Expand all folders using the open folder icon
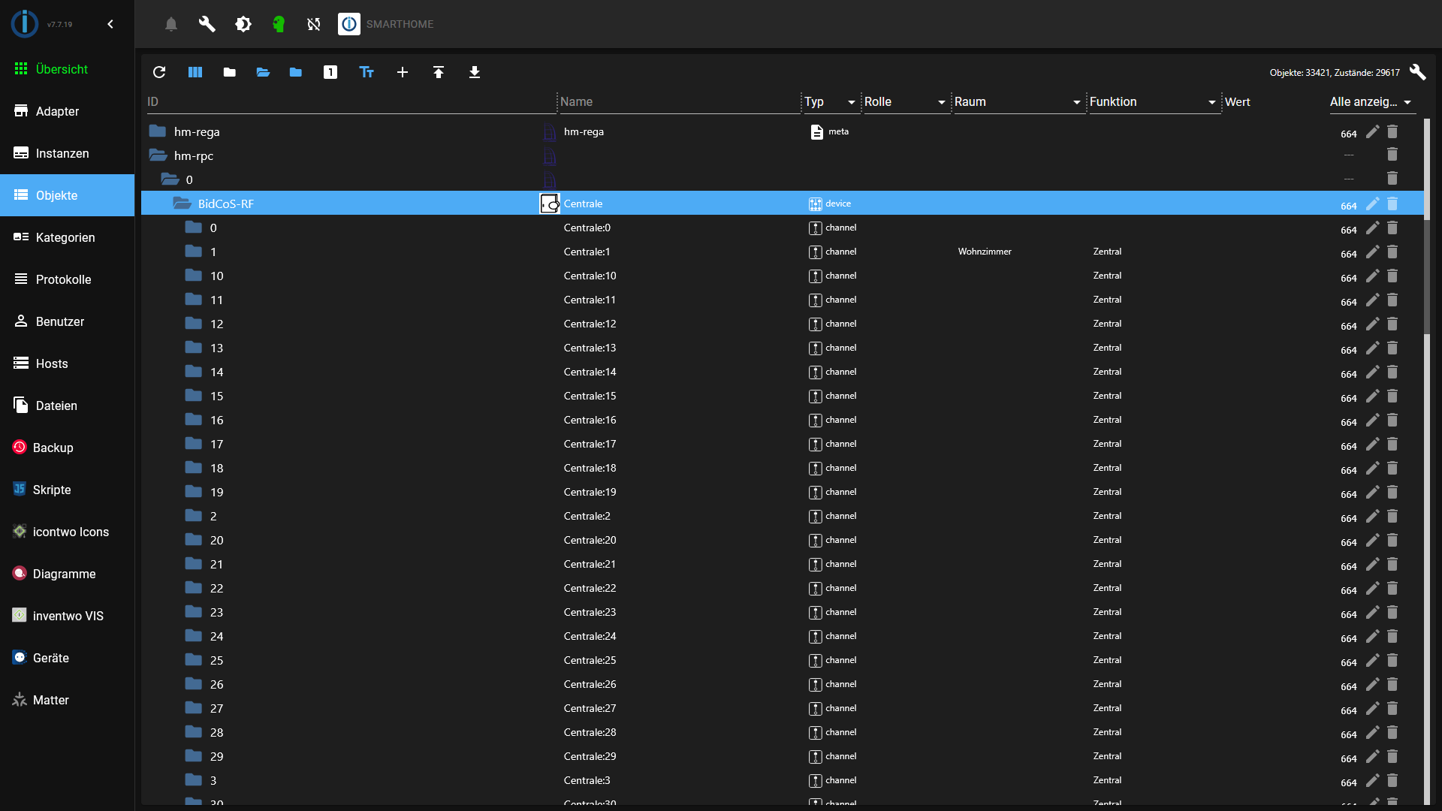This screenshot has height=811, width=1442. pyautogui.click(x=262, y=72)
